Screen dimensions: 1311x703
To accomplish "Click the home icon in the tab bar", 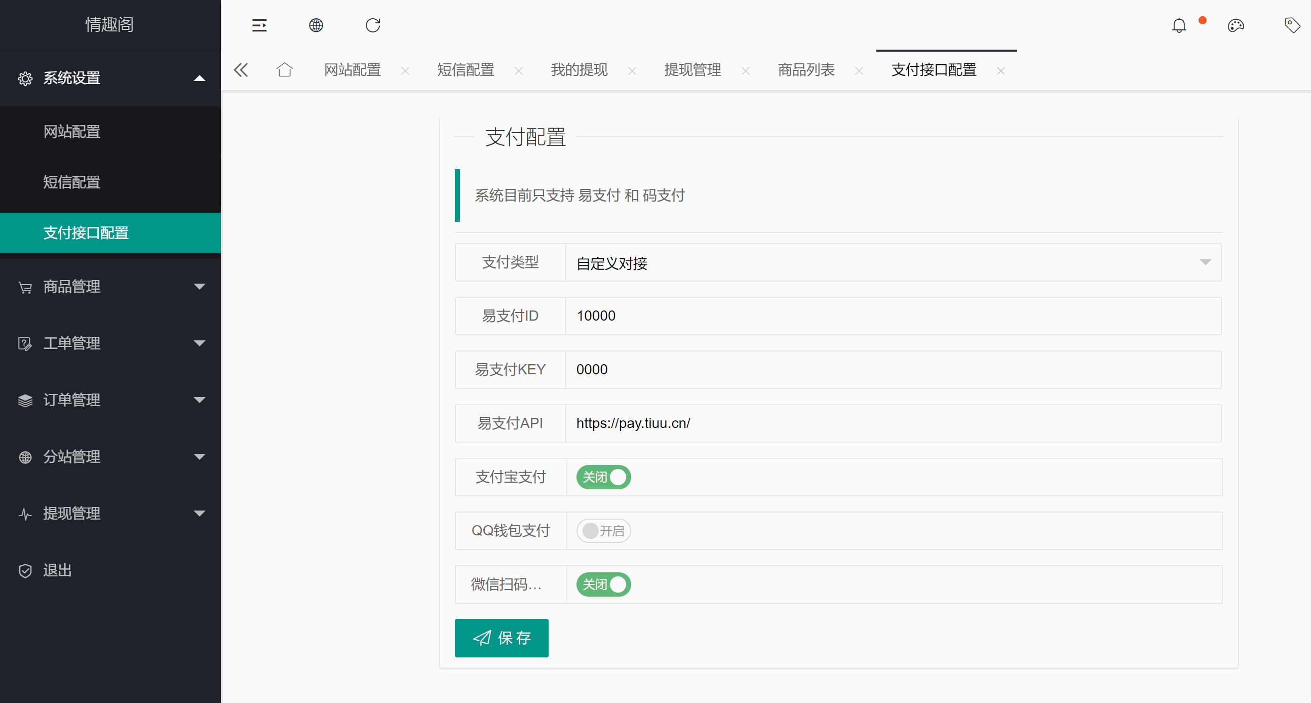I will [x=285, y=70].
